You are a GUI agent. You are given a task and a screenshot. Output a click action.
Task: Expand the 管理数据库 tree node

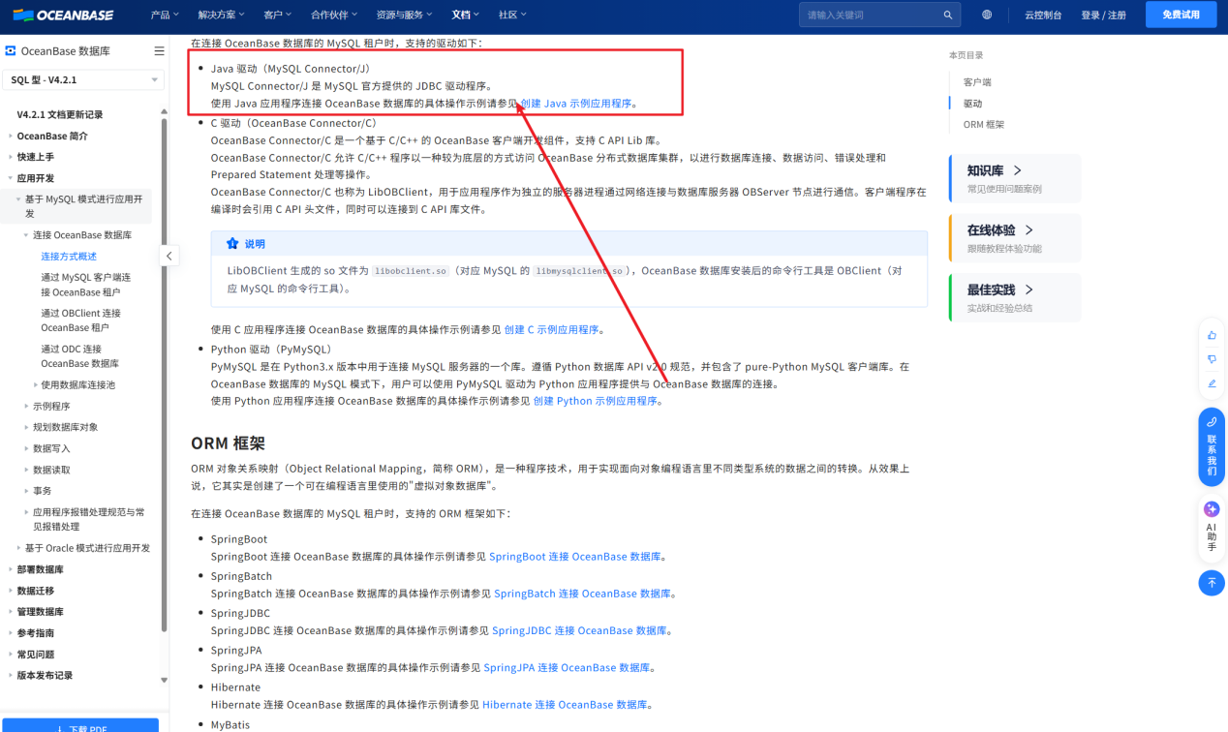(11, 612)
